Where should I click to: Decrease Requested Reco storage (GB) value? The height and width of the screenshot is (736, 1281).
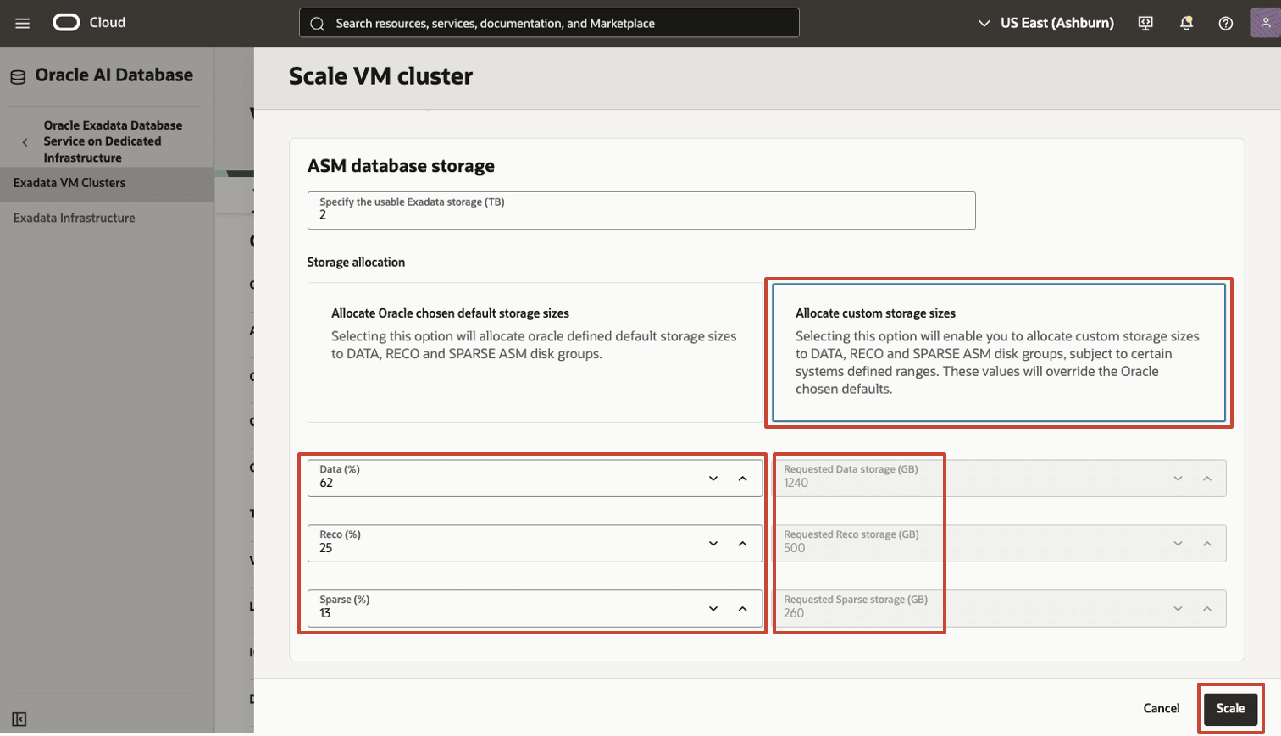[1178, 544]
